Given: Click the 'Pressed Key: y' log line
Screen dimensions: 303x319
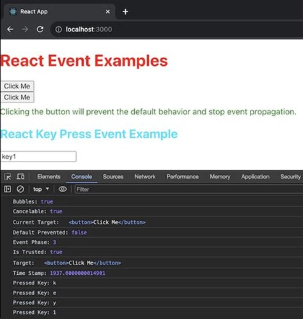Looking at the screenshot, I should pos(35,303).
